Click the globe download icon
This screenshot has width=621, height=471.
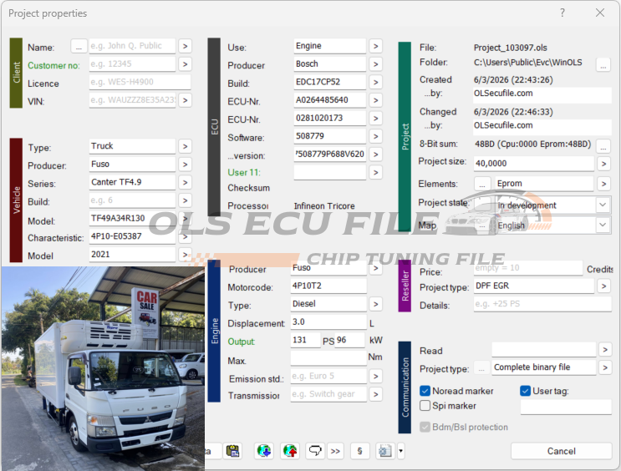(x=264, y=451)
